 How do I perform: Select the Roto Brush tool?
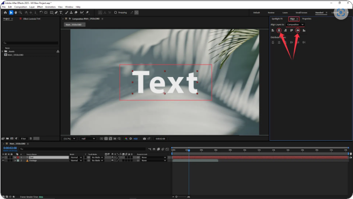pos(82,12)
